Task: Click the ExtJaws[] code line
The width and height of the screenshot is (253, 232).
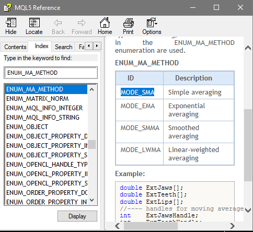Action: pos(151,188)
